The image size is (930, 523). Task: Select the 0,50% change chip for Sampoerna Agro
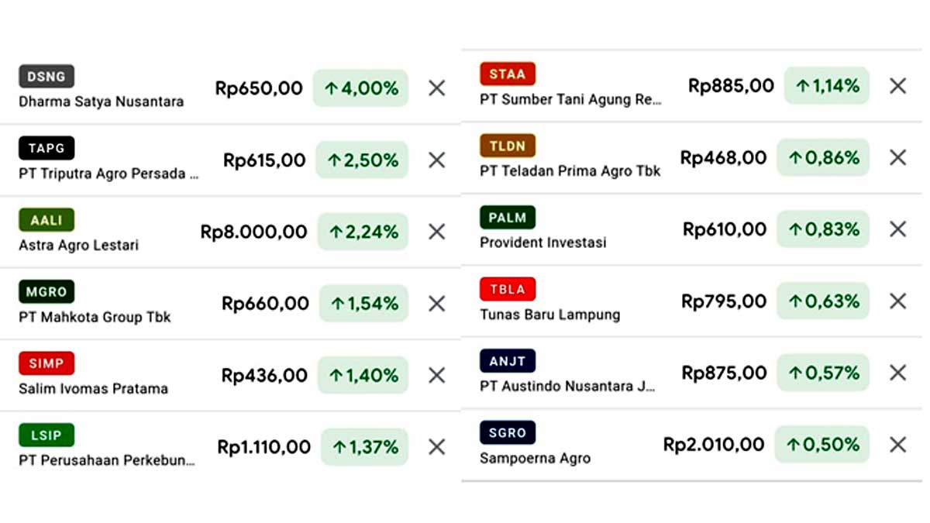click(x=823, y=444)
